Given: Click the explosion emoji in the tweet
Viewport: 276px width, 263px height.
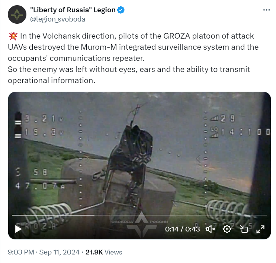Looking at the screenshot, I should pos(13,36).
